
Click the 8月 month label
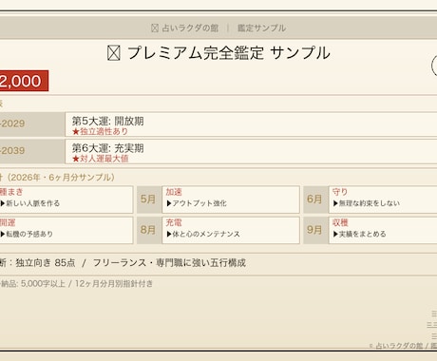(148, 230)
